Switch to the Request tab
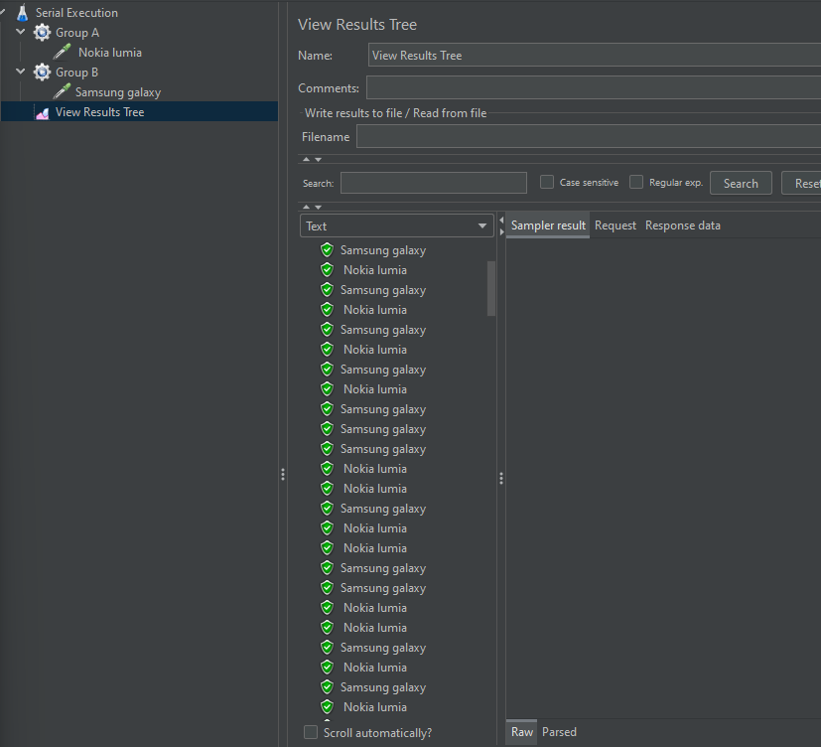821x747 pixels. pos(616,225)
